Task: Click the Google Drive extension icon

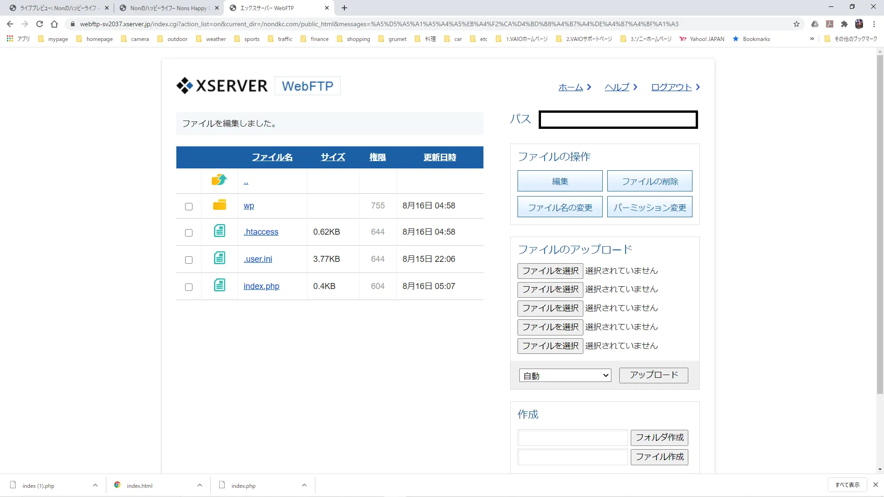Action: click(x=815, y=24)
